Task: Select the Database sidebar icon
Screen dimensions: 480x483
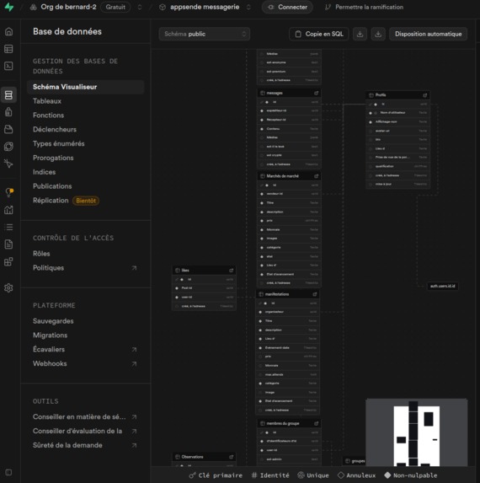Action: click(x=9, y=95)
